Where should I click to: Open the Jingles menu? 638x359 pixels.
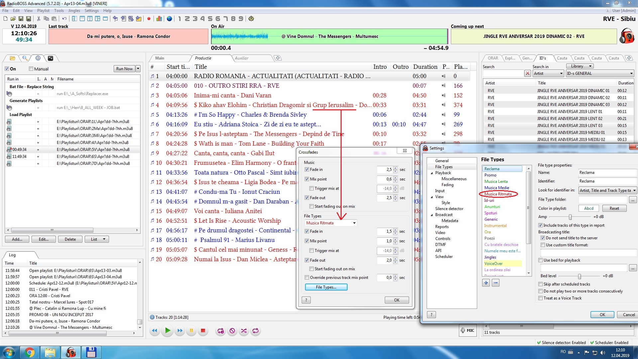(74, 11)
